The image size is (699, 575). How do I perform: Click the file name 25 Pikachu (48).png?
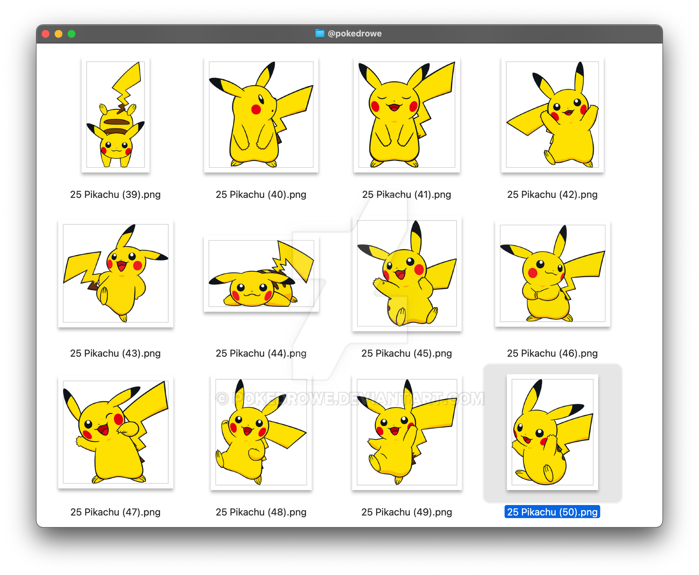[x=261, y=512]
